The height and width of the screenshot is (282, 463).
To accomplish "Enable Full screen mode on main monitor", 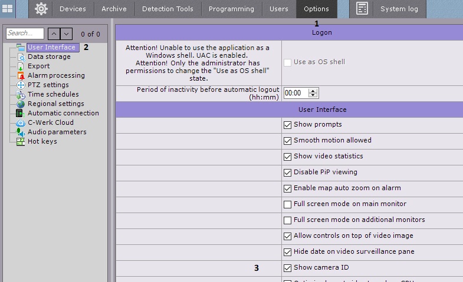I will (x=288, y=204).
